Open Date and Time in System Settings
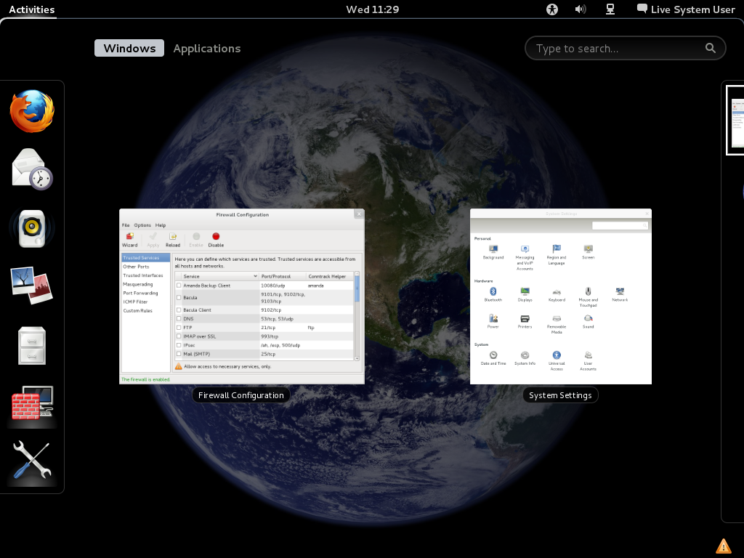This screenshot has width=744, height=558. point(493,358)
